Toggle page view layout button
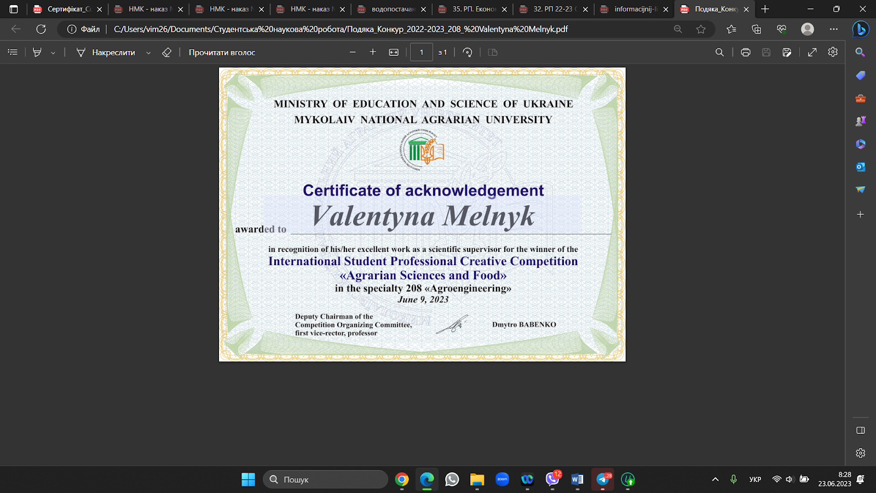The width and height of the screenshot is (876, 493). tap(493, 52)
